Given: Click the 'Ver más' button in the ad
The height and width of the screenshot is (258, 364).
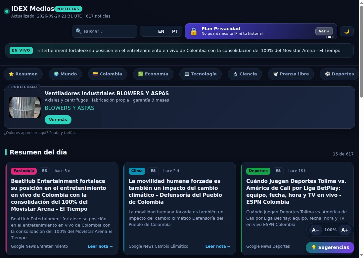Looking at the screenshot, I should pyautogui.click(x=58, y=120).
